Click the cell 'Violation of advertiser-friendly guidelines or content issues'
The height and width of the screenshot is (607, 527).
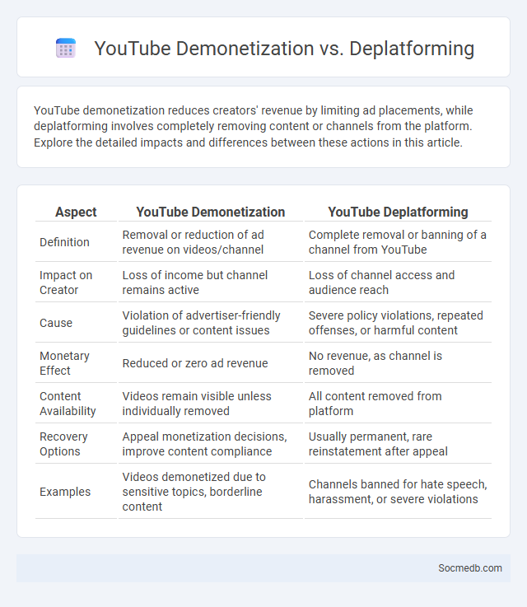[211, 323]
